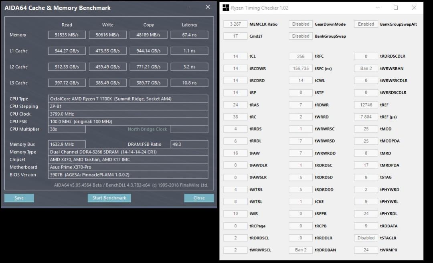Viewport: 433px width, 263px height.
Task: Click the Save button in AIDA64
Action: point(19,198)
